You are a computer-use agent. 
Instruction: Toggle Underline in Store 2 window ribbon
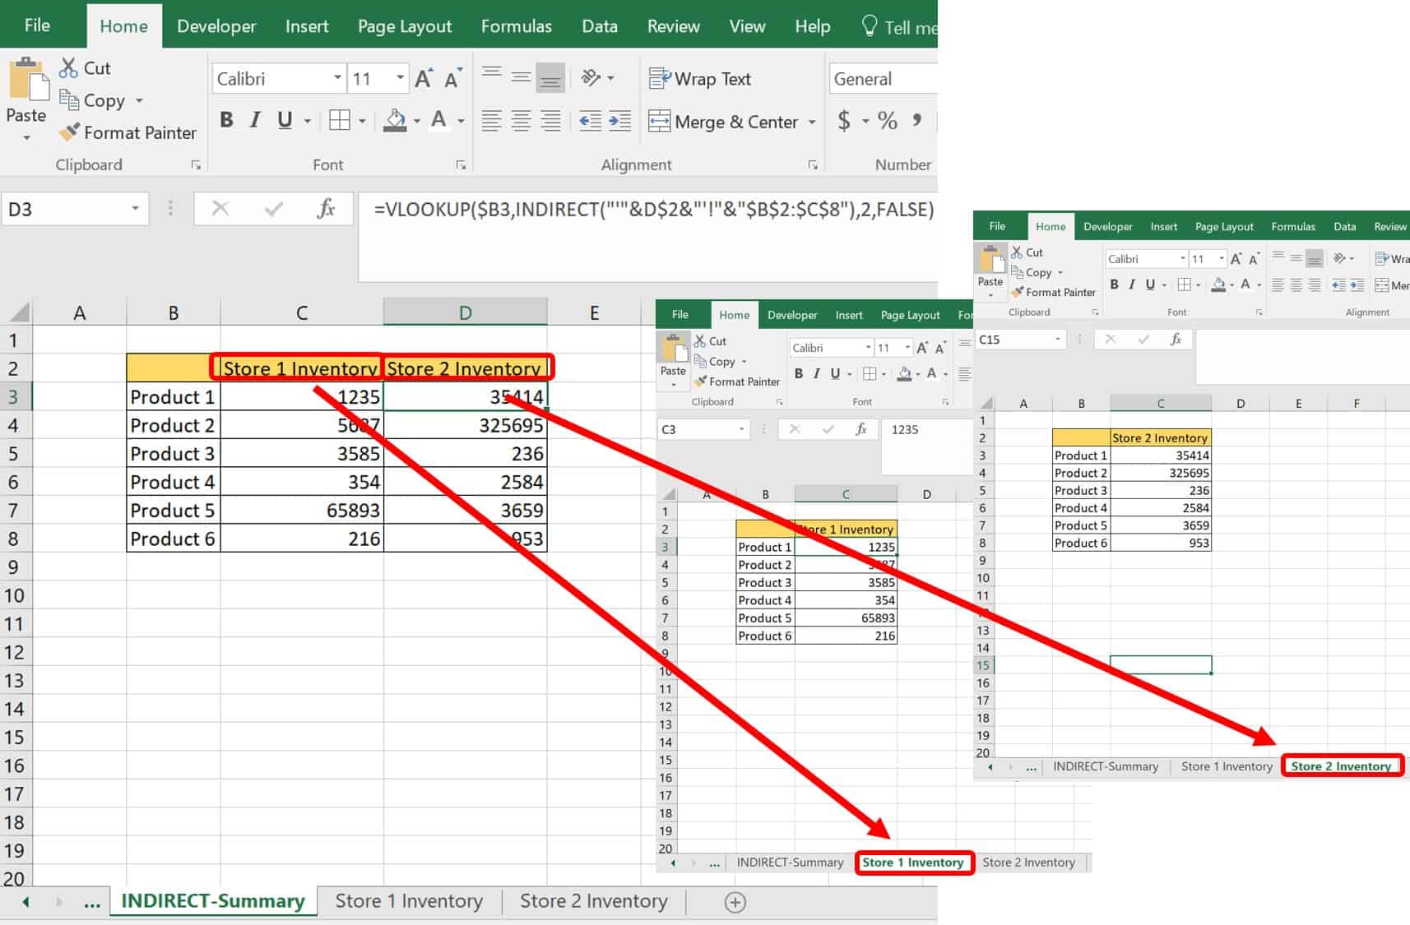tap(1150, 284)
